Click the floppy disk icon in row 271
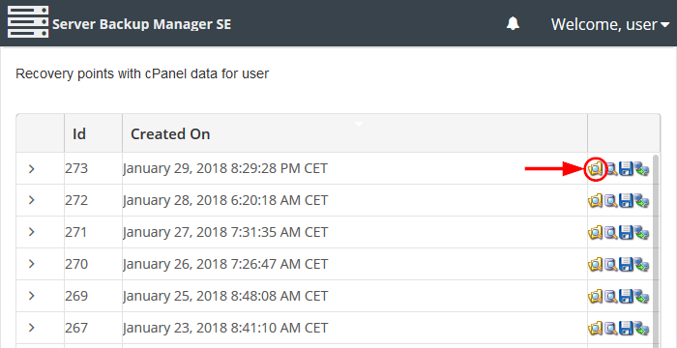Screen dimensions: 677x348 click(626, 233)
